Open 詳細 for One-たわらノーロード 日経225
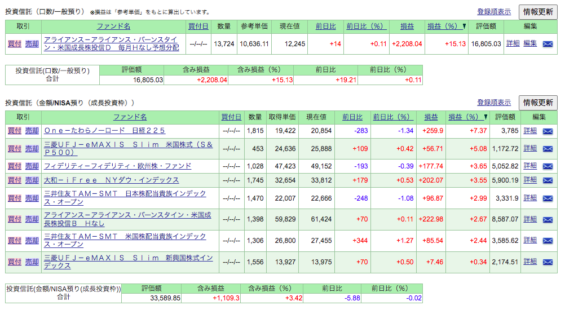Image resolution: width=565 pixels, height=310 pixels. (530, 131)
